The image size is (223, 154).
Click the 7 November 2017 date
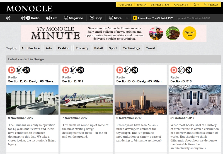75,118
